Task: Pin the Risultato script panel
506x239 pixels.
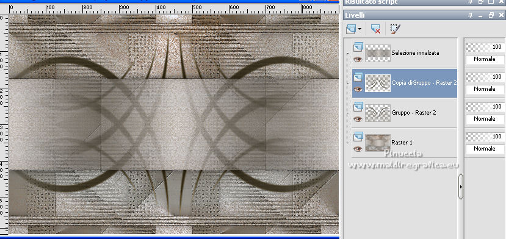Action: 471,2
